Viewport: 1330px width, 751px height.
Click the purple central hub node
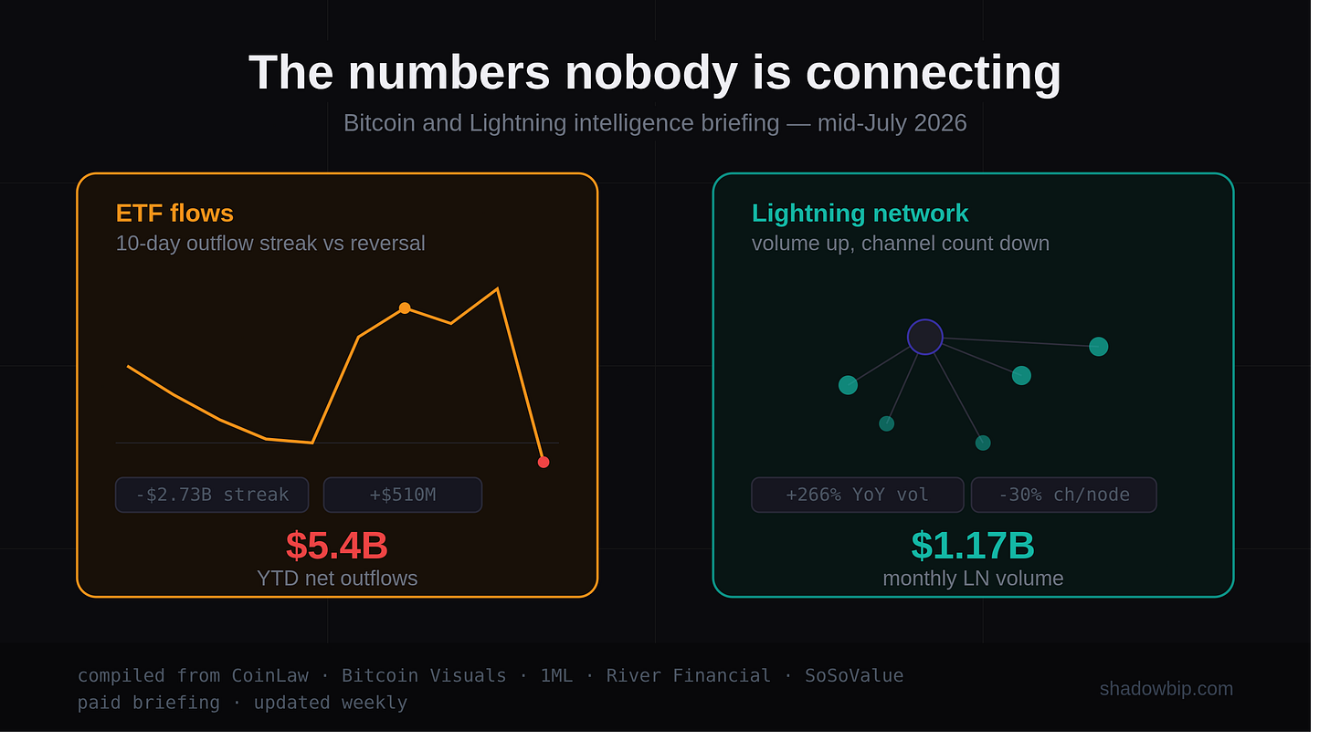[x=924, y=337]
